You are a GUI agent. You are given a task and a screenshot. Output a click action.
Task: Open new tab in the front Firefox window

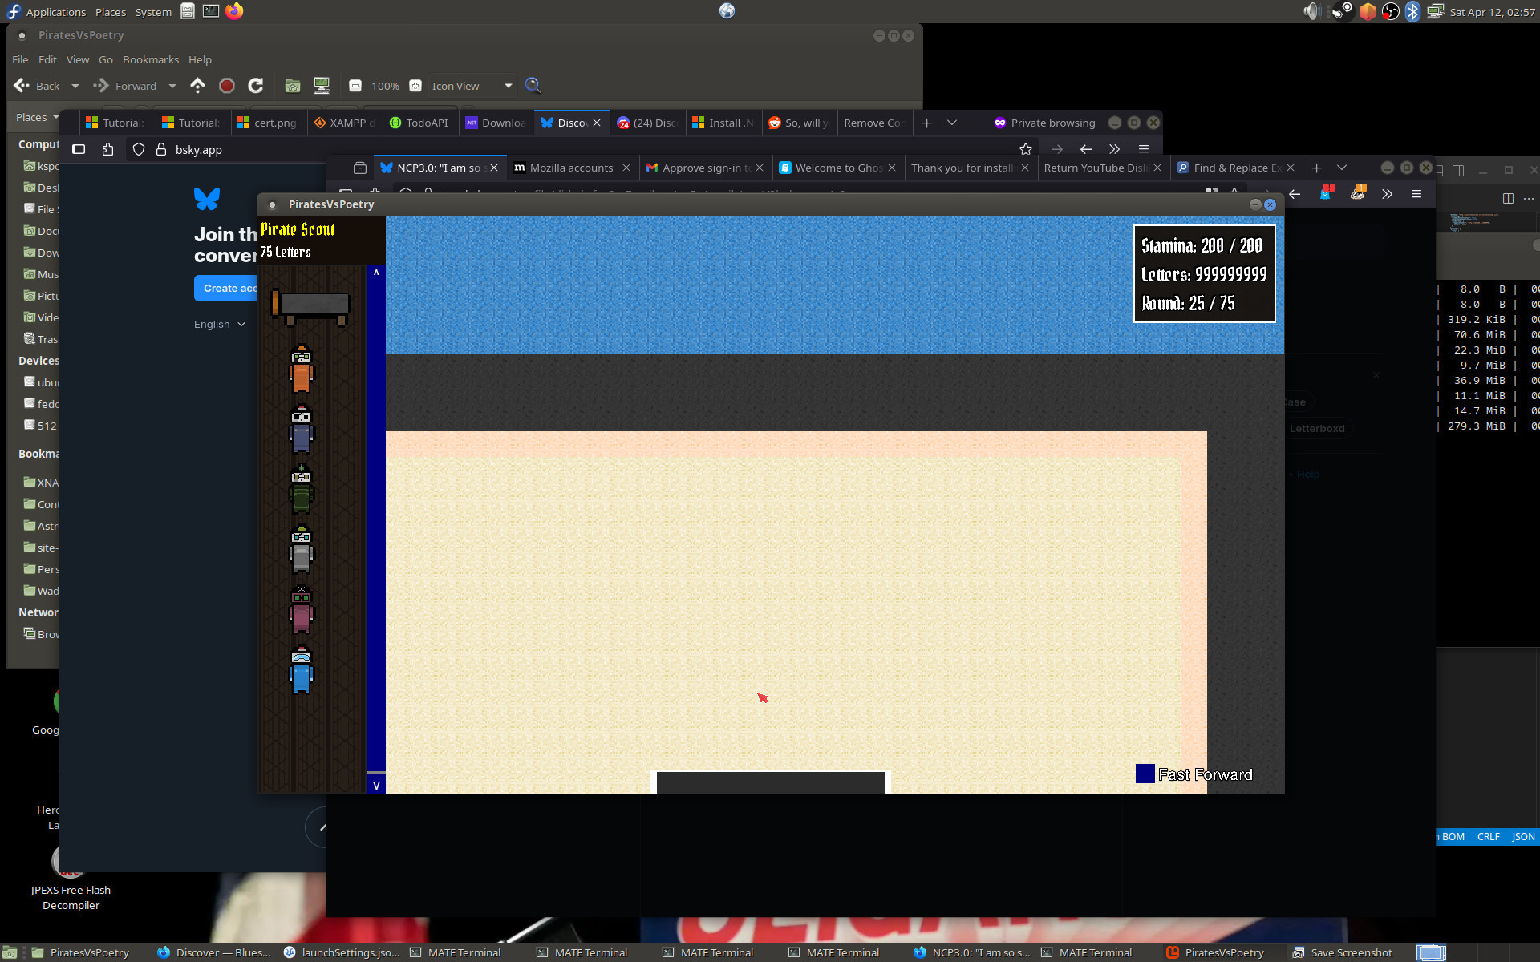click(1316, 168)
